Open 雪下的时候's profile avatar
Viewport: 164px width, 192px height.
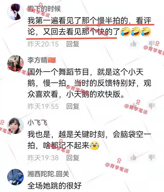16,12
